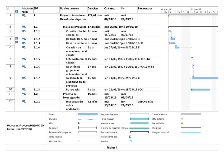Image resolution: width=224 pixels, height=157 pixels.
Task: Click the task mode icon for Burocracia row
Action: 24,90
